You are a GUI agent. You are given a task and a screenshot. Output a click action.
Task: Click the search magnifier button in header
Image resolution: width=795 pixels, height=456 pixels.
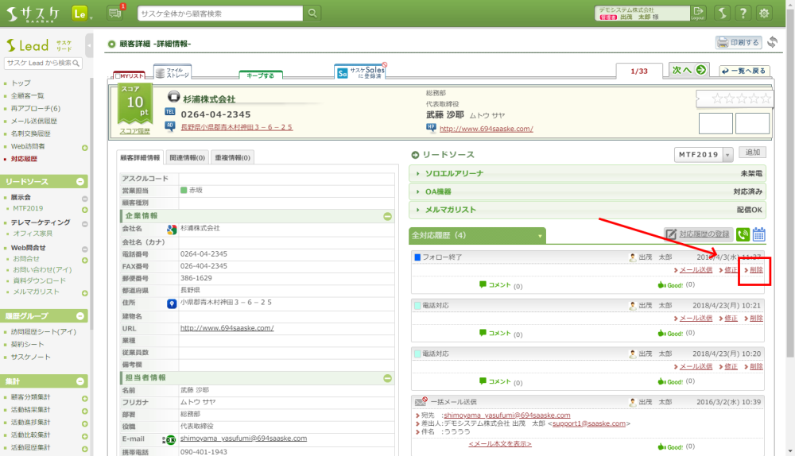pyautogui.click(x=313, y=13)
